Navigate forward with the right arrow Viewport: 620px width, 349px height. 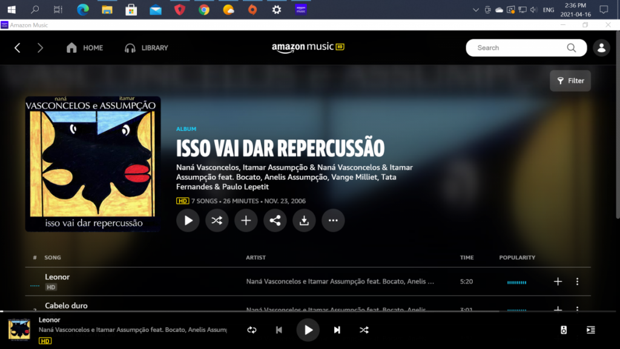pos(40,48)
